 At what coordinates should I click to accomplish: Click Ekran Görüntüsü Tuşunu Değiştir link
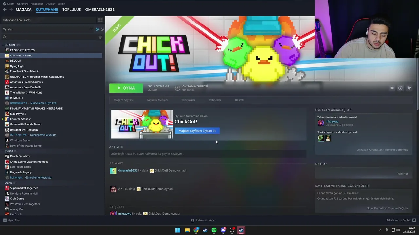(387, 208)
